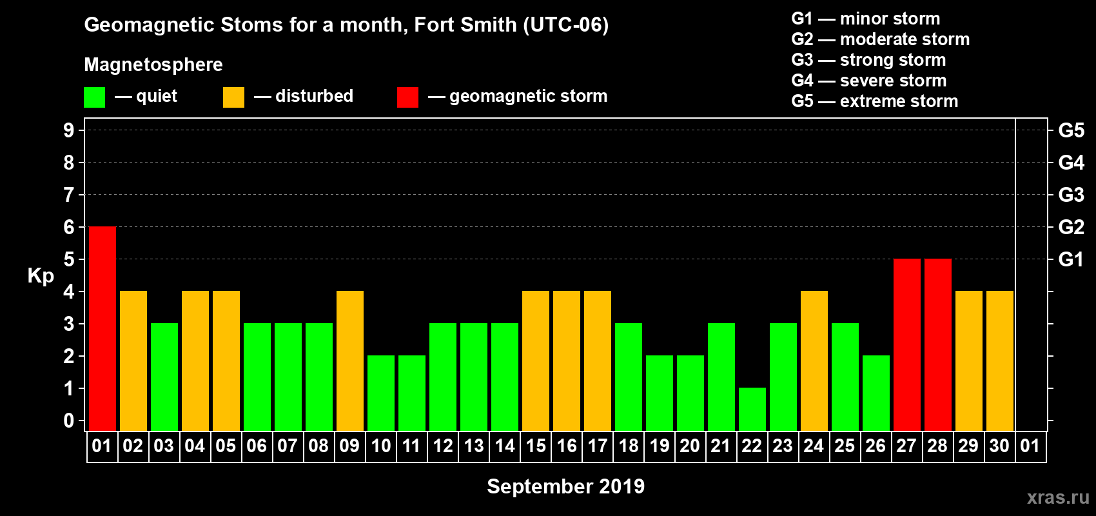Click the orange disturbed legend swatch
Screen dimensions: 1096x516
pyautogui.click(x=234, y=97)
